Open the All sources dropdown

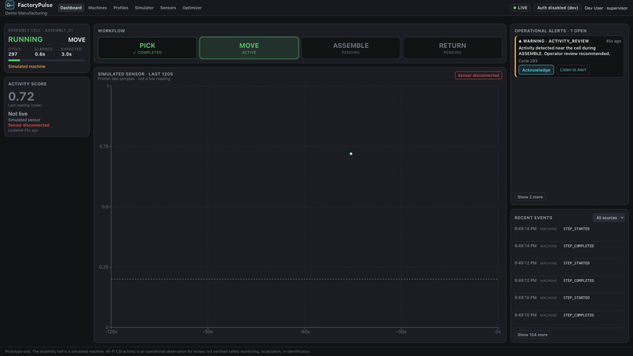point(609,218)
